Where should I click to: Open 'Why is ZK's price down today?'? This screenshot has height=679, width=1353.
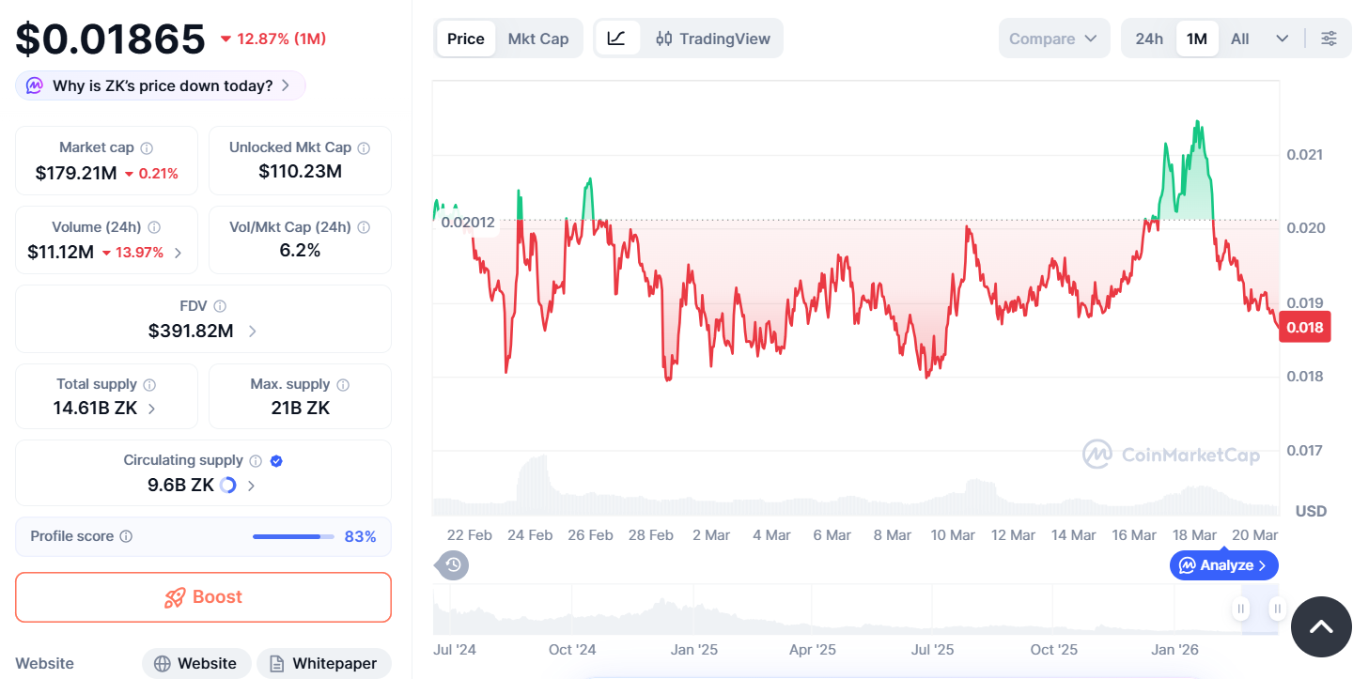pos(161,85)
